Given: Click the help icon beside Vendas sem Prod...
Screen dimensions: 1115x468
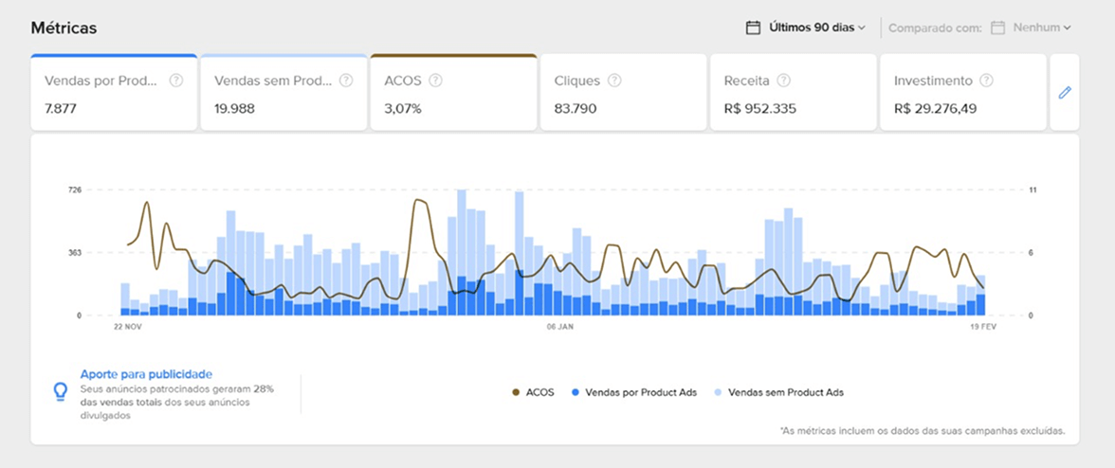Looking at the screenshot, I should [x=346, y=81].
